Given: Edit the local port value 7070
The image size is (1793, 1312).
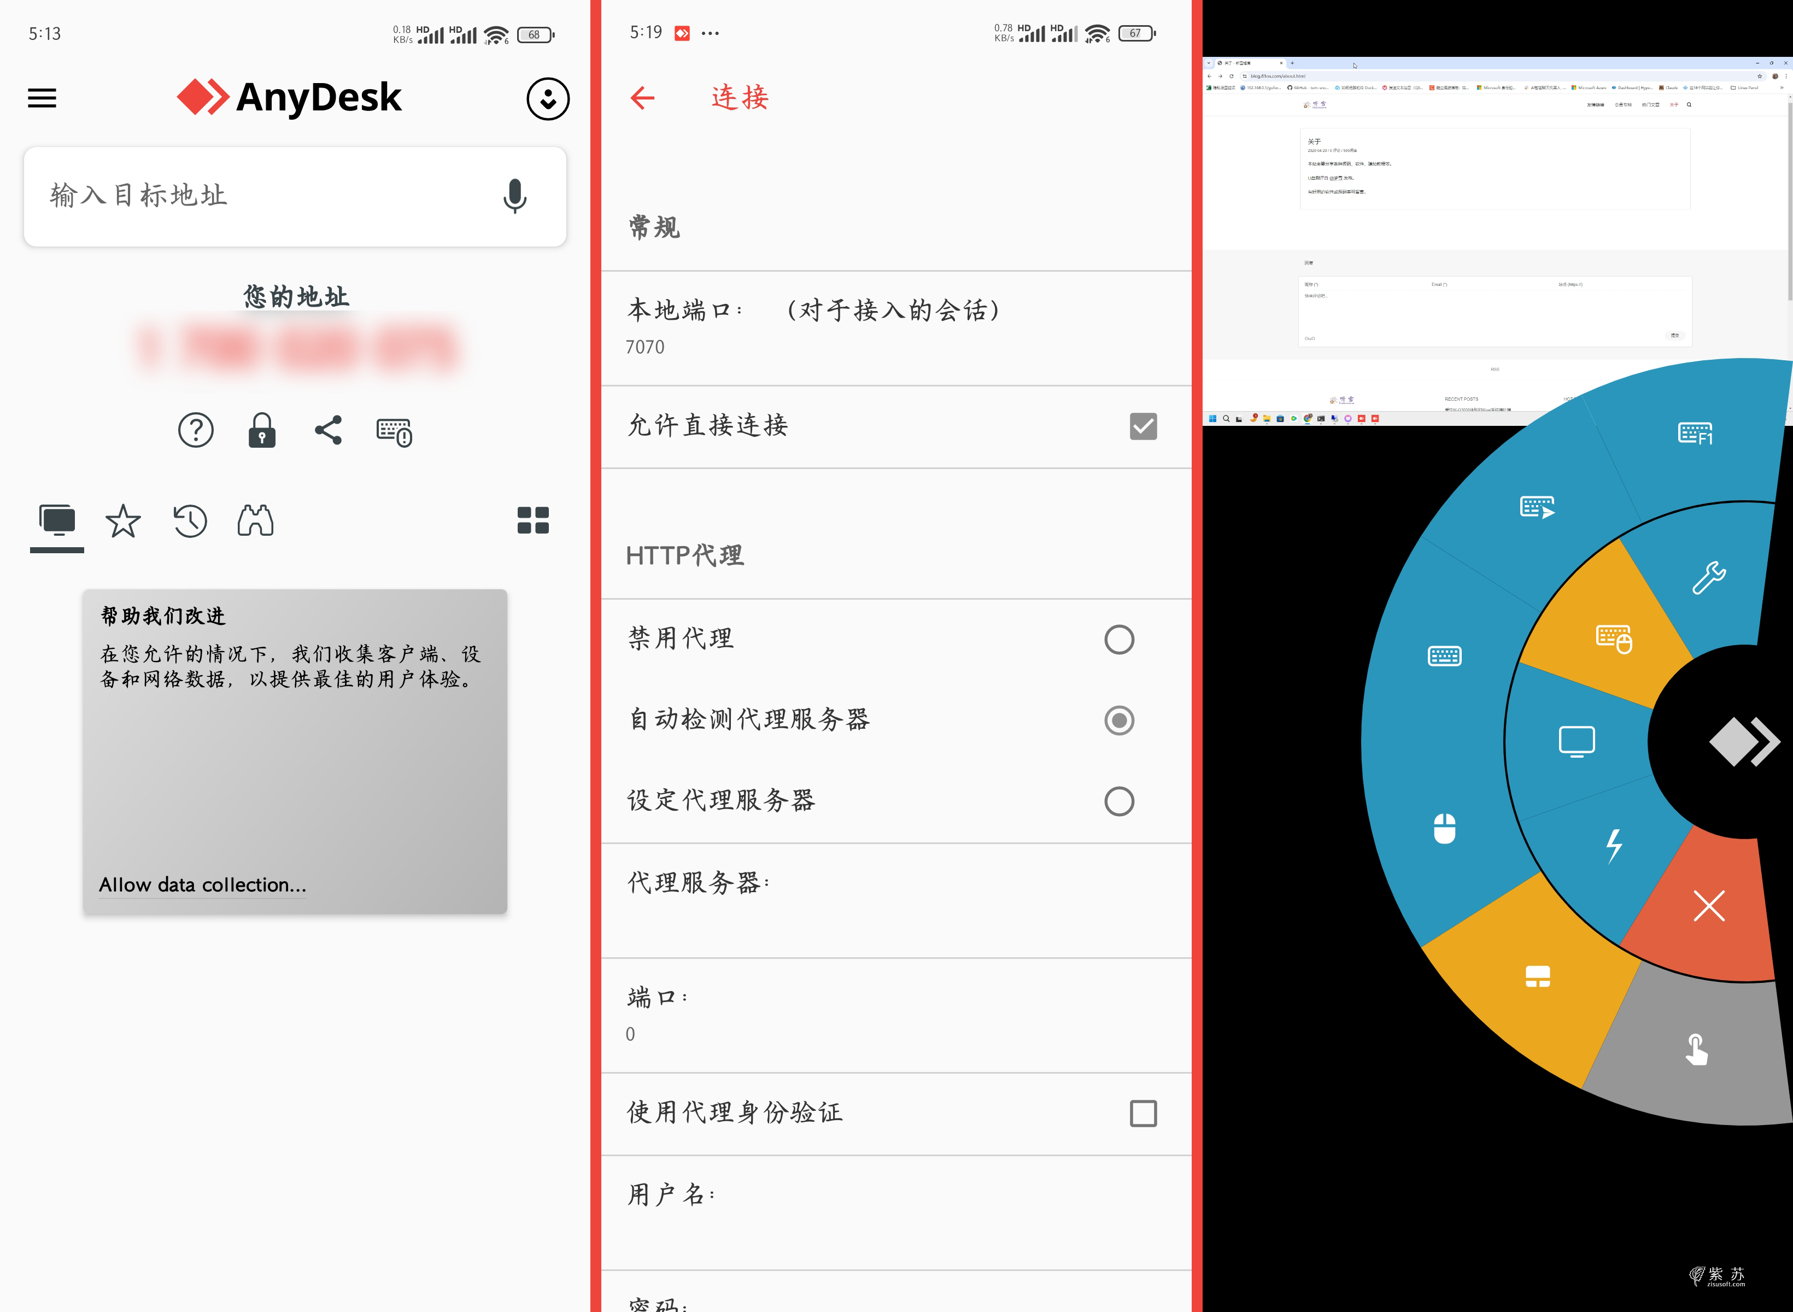Looking at the screenshot, I should point(896,328).
